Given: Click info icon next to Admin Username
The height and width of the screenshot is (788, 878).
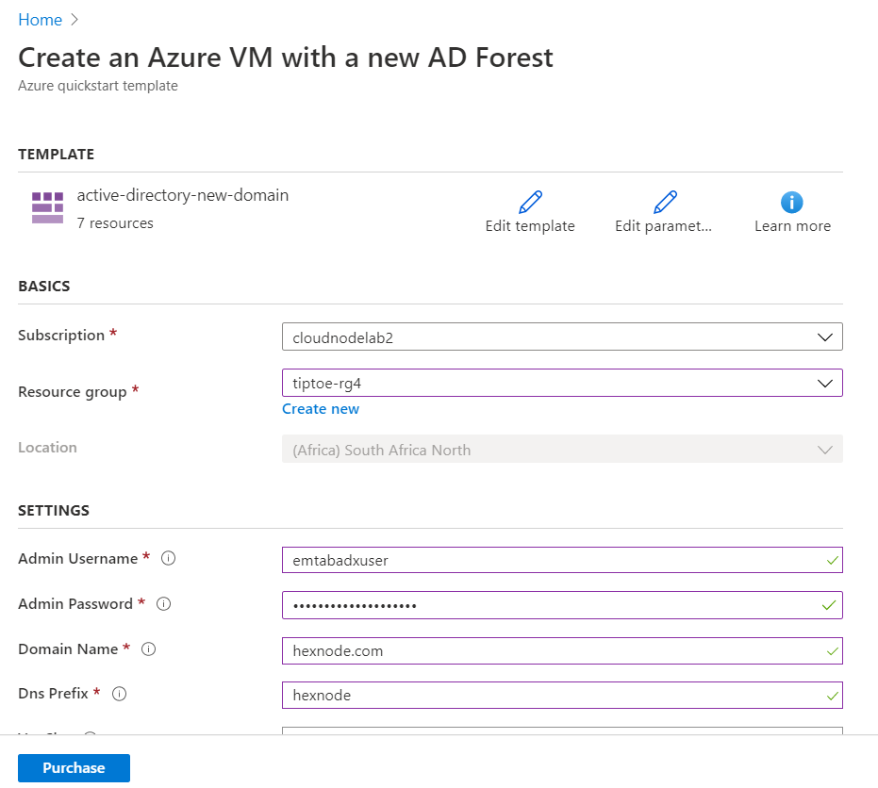Looking at the screenshot, I should (x=168, y=558).
